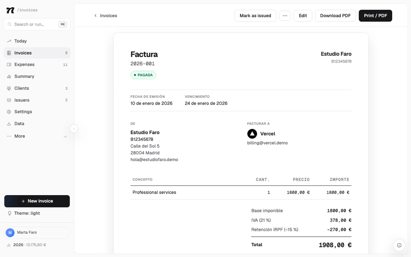Open Issuers from the storefront icon
Screen dimensions: 411x257
(9, 100)
